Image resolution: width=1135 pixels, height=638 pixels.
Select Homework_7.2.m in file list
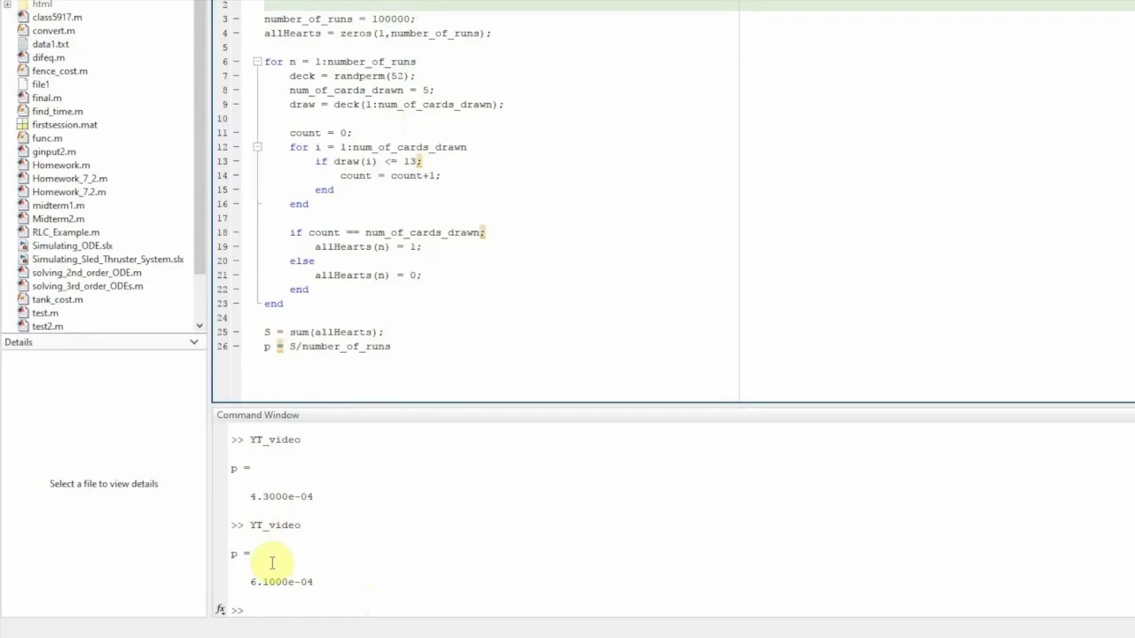point(68,191)
